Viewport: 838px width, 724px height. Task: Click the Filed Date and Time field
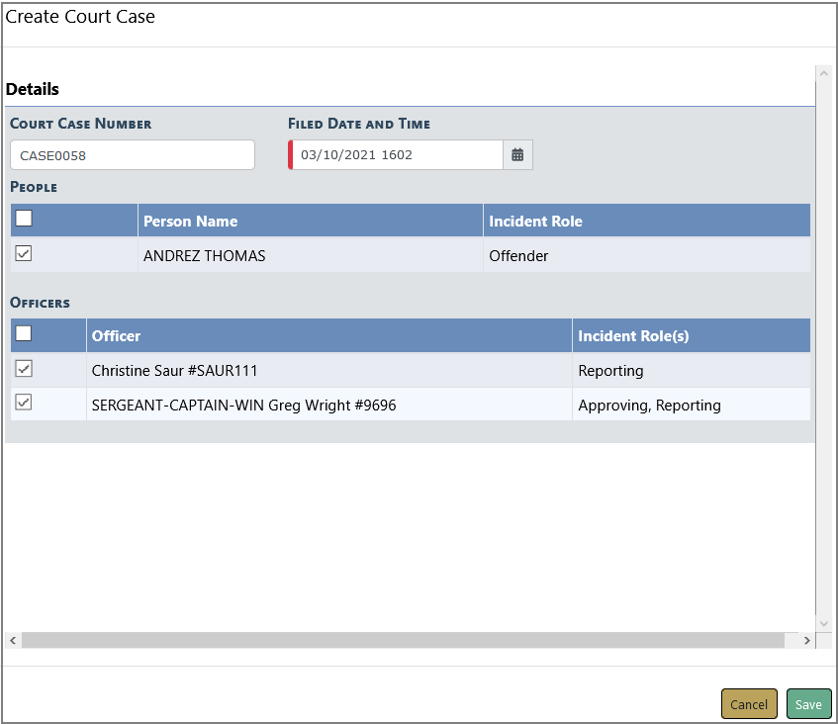tap(398, 155)
